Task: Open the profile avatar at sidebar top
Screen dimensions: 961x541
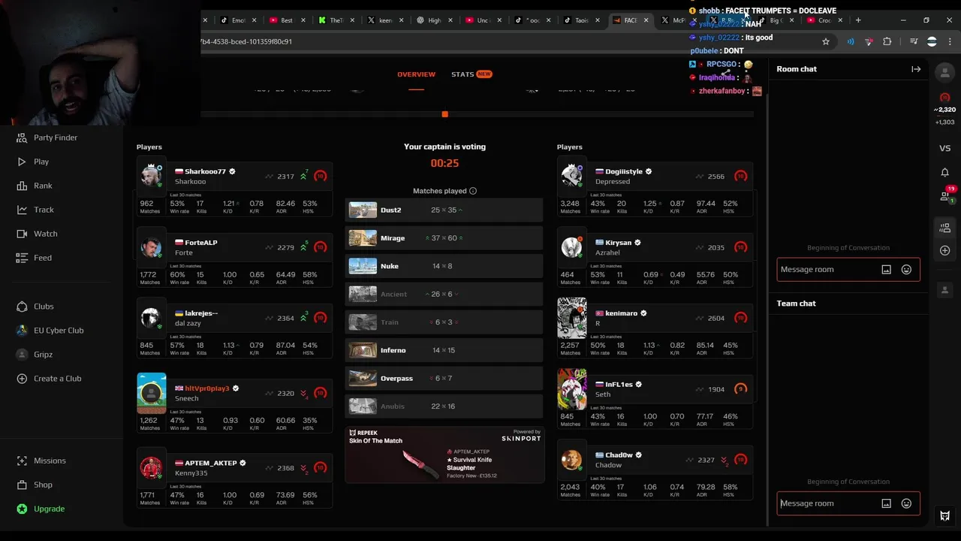Action: coord(944,71)
